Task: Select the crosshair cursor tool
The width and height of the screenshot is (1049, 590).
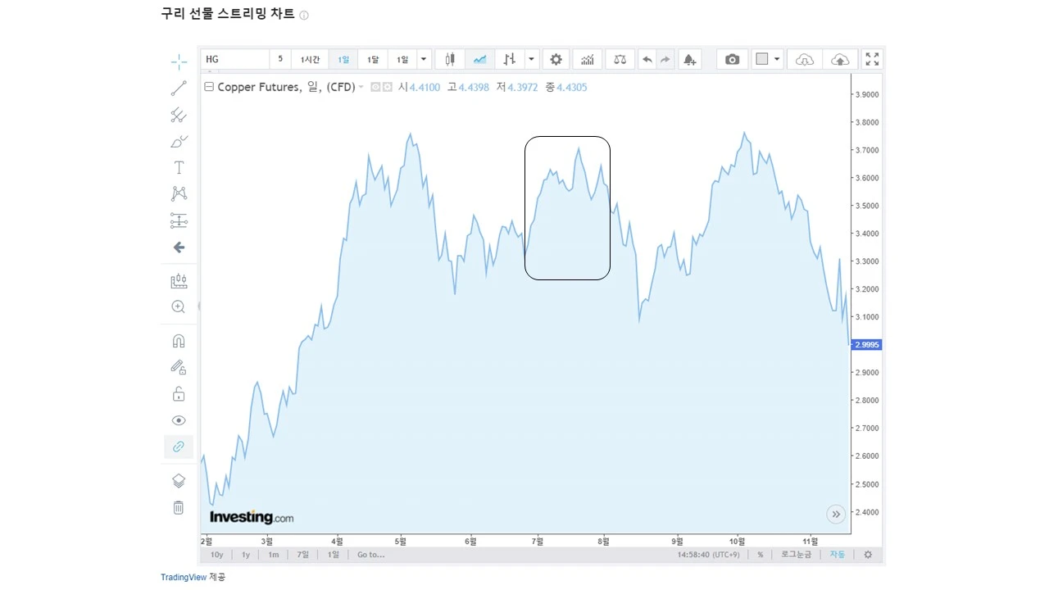Action: [x=179, y=61]
